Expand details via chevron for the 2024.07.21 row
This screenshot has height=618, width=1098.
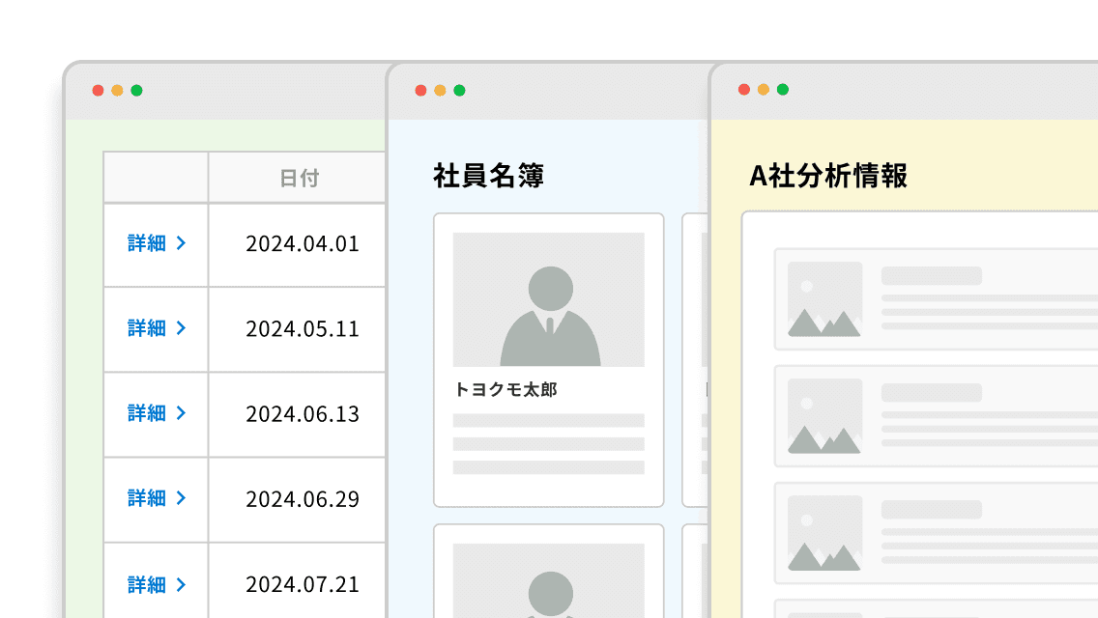pyautogui.click(x=180, y=584)
